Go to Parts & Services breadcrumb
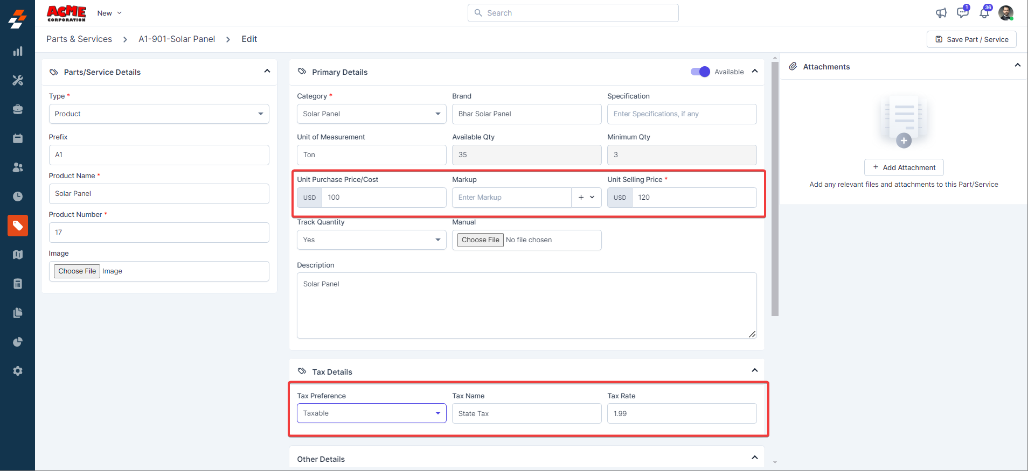Image resolution: width=1028 pixels, height=471 pixels. (x=79, y=39)
